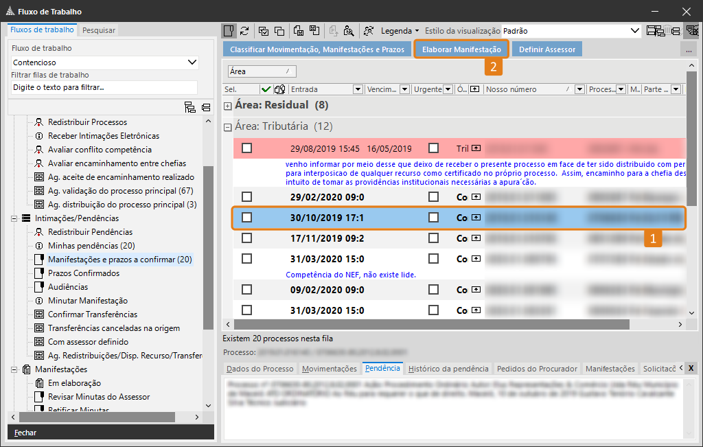Open the Legenda dropdown menu
703x447 pixels.
tap(400, 31)
